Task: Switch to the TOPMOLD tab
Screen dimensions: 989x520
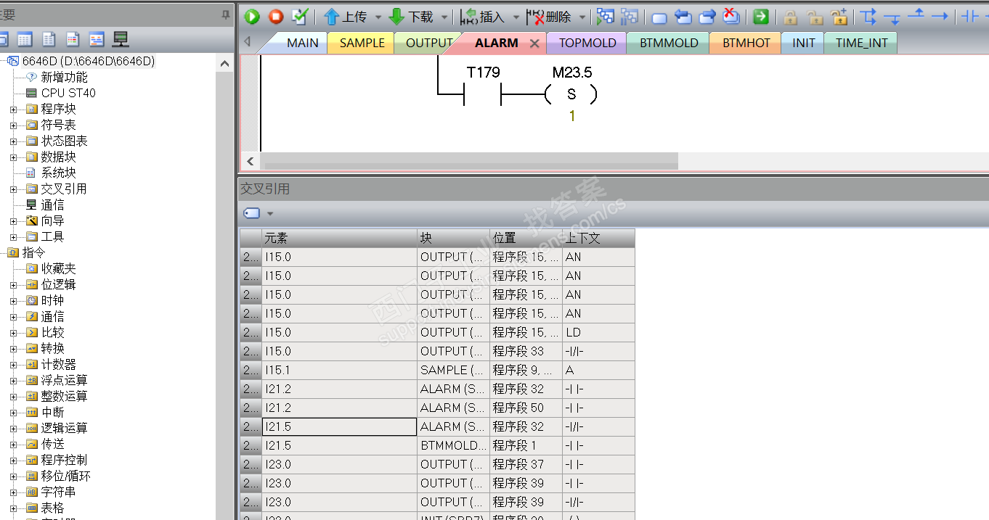Action: click(587, 43)
